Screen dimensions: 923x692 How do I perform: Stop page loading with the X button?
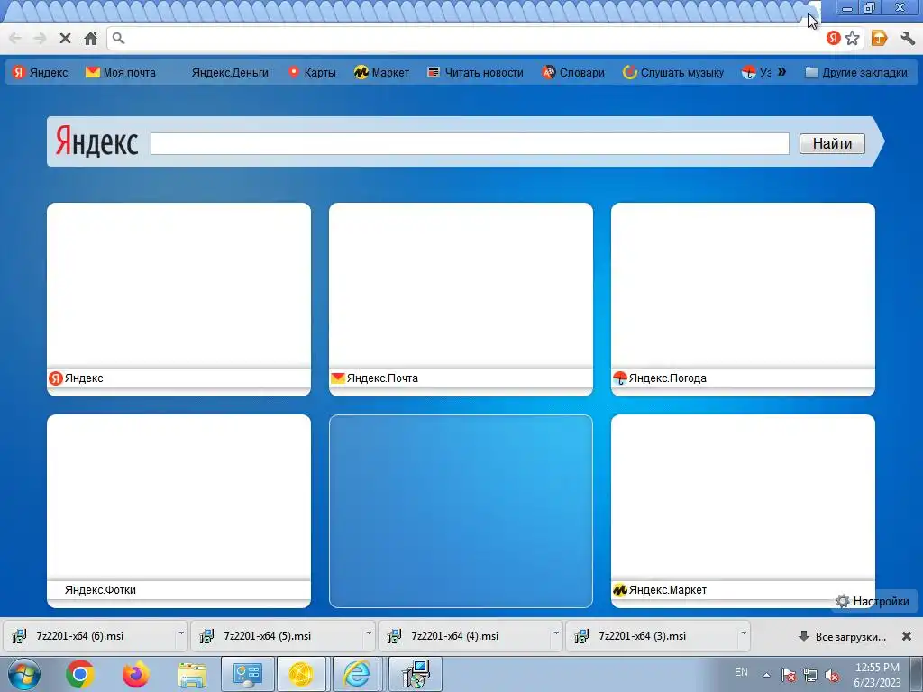[x=65, y=38]
